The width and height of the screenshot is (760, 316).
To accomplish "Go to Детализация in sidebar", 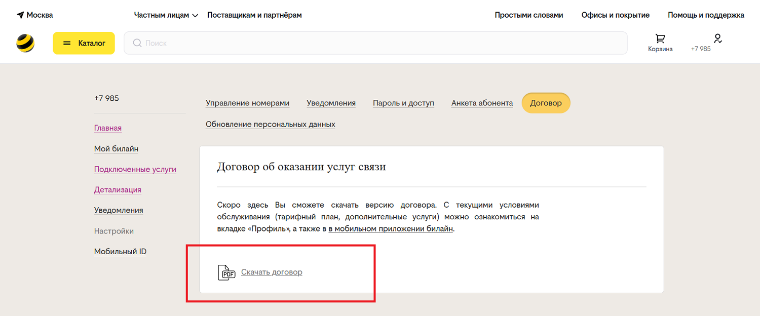I will pos(118,190).
